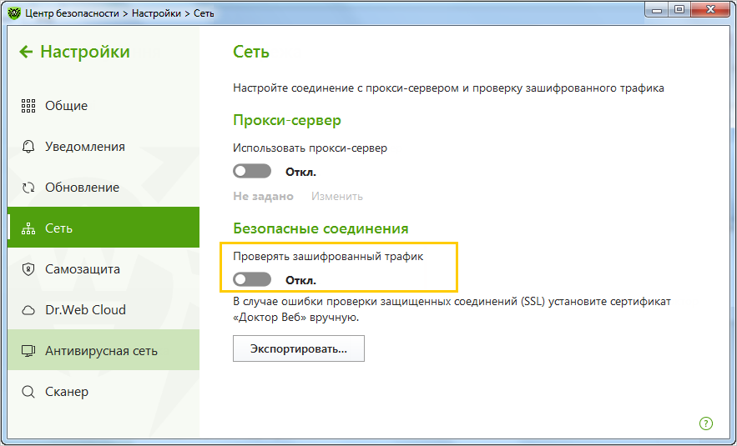The width and height of the screenshot is (737, 446).
Task: Click the network icon beside Сеть
Action: coord(28,228)
